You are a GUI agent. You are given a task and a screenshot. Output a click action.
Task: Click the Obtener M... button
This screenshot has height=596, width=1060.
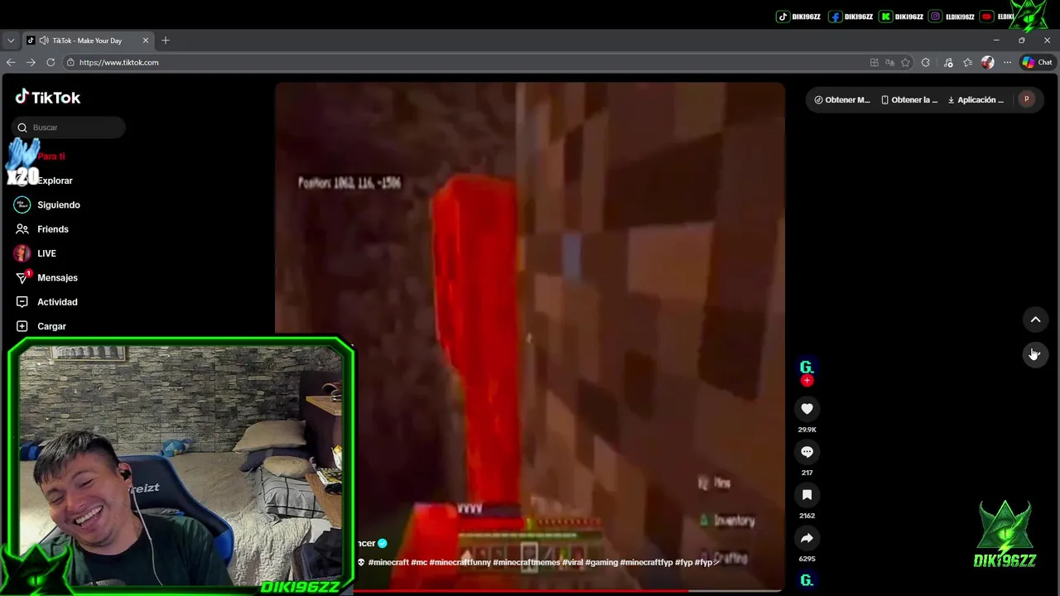[x=842, y=99]
